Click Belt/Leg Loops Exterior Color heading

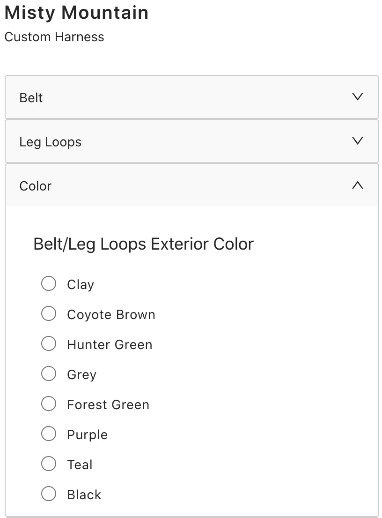tap(143, 244)
